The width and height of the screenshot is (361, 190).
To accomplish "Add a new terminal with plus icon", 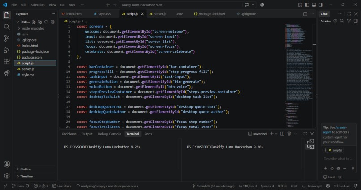I will pos(271,134).
